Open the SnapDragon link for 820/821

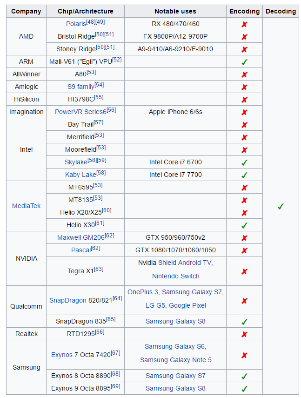click(x=68, y=301)
